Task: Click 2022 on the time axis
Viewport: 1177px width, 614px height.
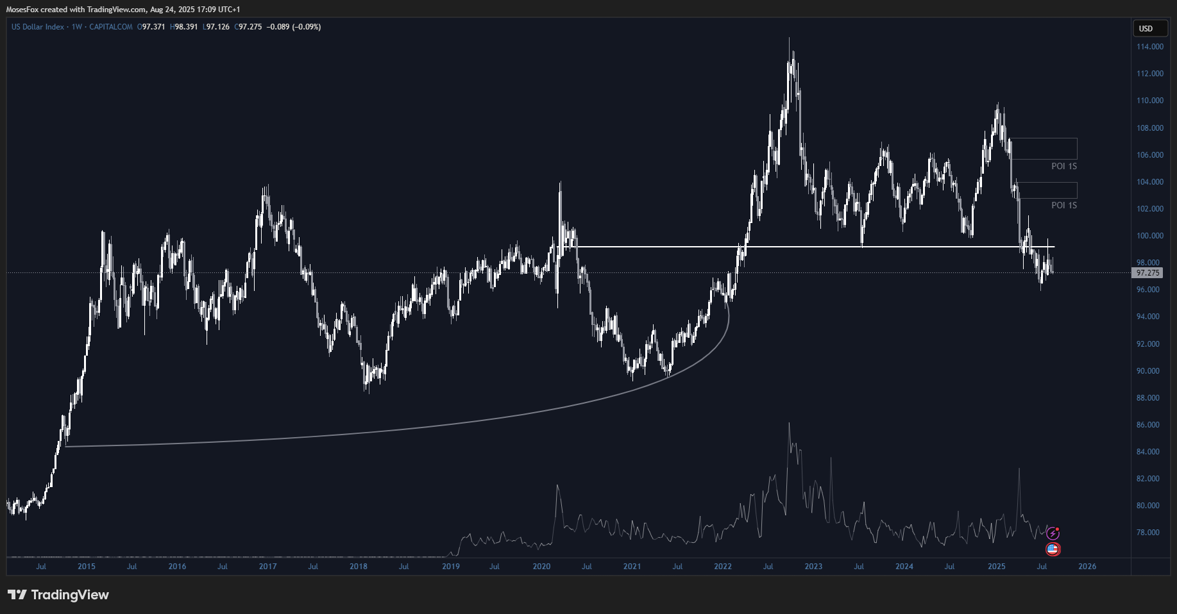Action: pos(723,567)
